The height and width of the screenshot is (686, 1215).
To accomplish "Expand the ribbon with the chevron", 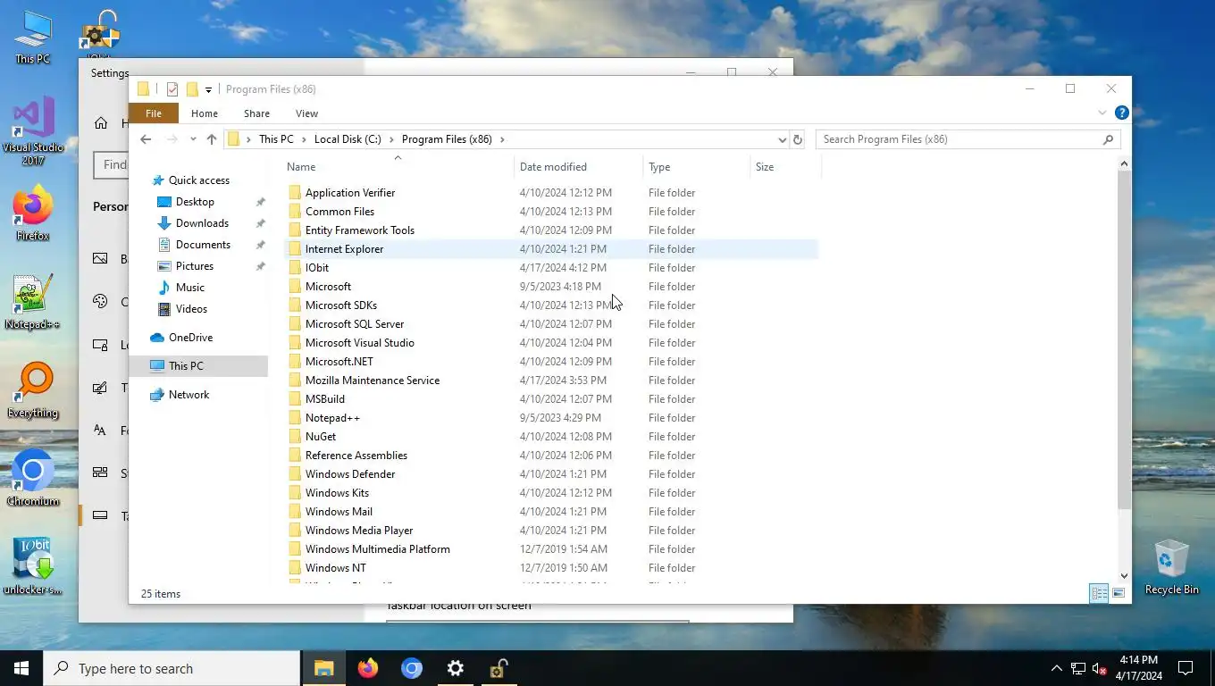I will 1102,113.
